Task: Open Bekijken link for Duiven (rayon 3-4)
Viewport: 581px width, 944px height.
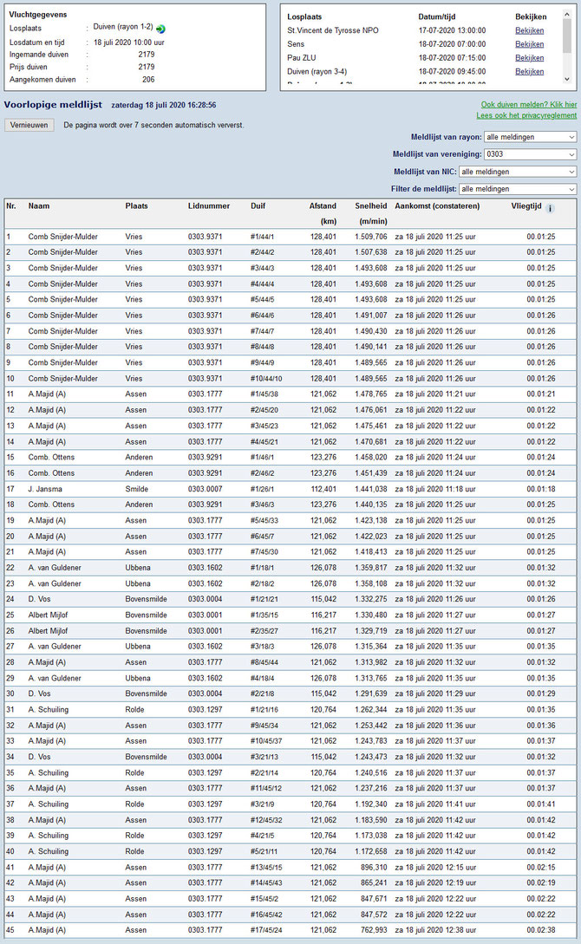Action: coord(529,72)
